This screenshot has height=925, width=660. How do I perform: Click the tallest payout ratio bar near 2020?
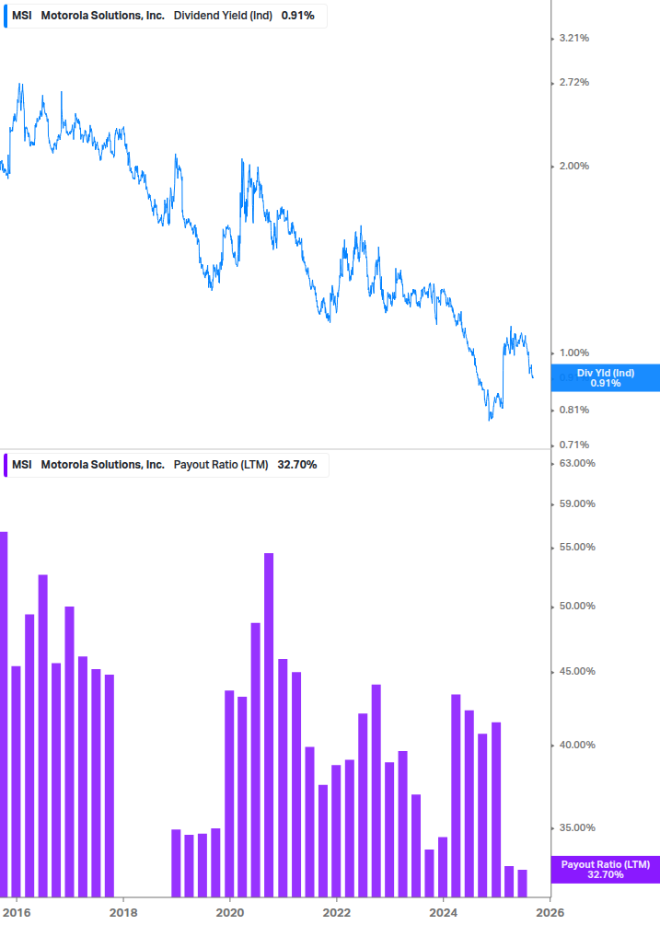pyautogui.click(x=269, y=725)
